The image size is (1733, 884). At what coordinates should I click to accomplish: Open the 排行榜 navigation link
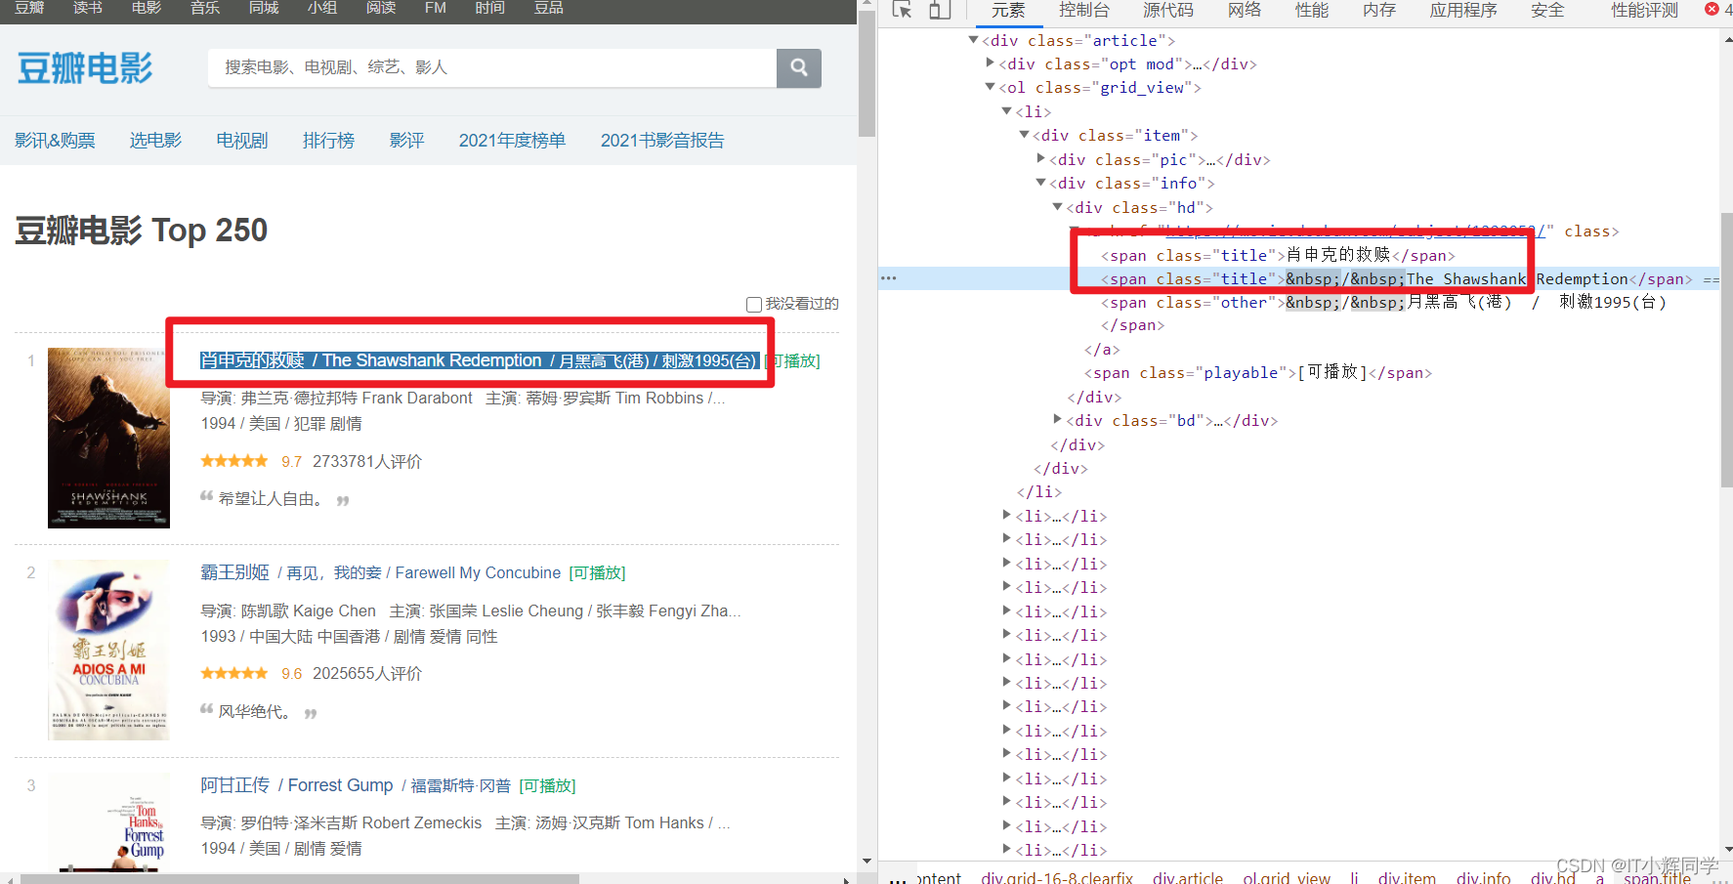328,141
